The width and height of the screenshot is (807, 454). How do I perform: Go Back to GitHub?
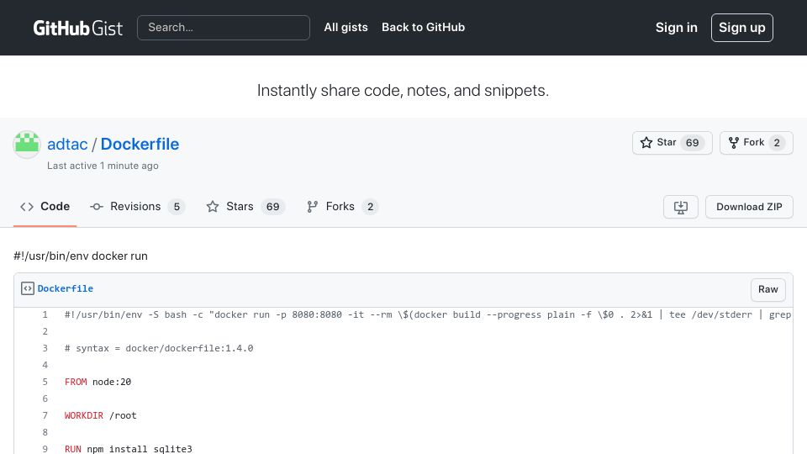point(423,27)
